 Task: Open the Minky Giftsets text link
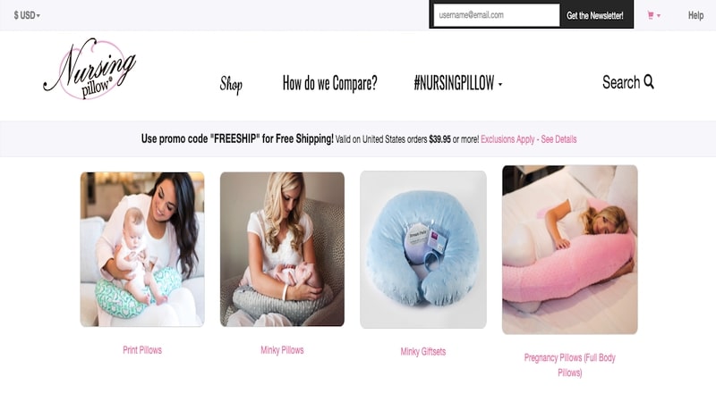click(423, 351)
